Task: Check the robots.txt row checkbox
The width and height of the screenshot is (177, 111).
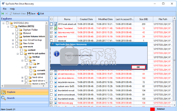Action: click(51, 41)
